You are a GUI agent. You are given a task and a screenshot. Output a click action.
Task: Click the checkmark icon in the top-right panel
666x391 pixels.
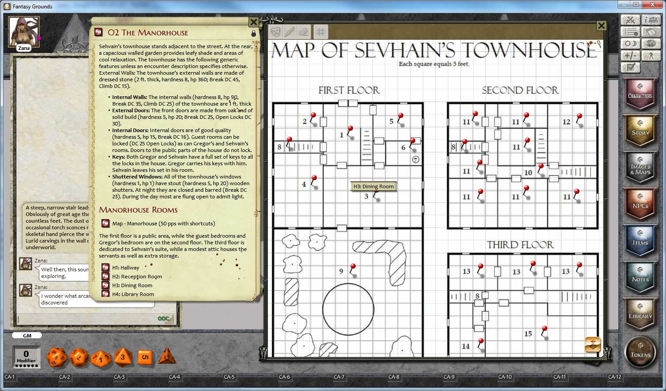point(631,68)
